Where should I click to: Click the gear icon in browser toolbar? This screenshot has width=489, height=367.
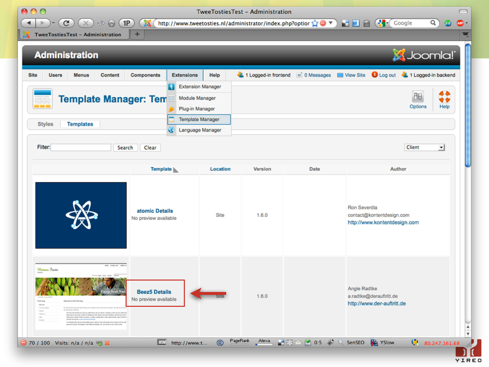click(112, 23)
